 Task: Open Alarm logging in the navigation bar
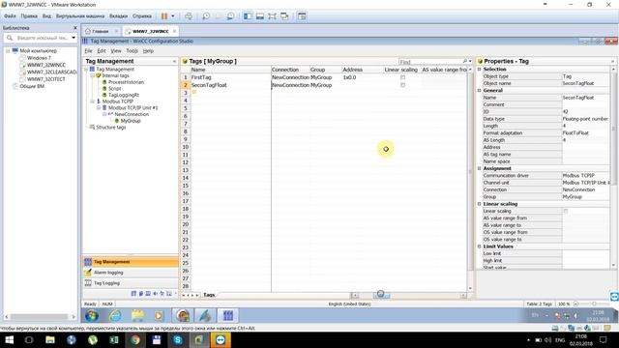[131, 273]
